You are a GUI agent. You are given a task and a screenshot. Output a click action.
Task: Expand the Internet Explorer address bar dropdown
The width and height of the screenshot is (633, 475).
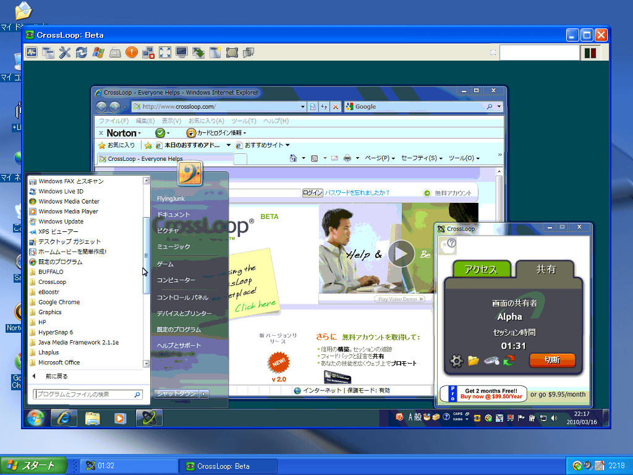(302, 106)
